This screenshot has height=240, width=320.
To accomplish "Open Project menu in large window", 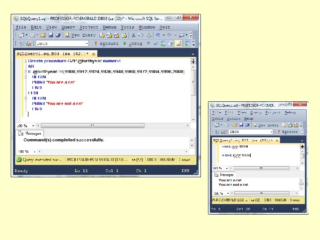I will (x=89, y=27).
